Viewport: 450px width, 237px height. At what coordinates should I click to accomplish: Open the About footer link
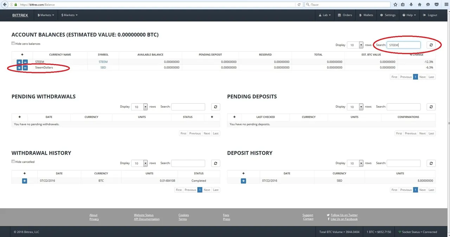(94, 215)
